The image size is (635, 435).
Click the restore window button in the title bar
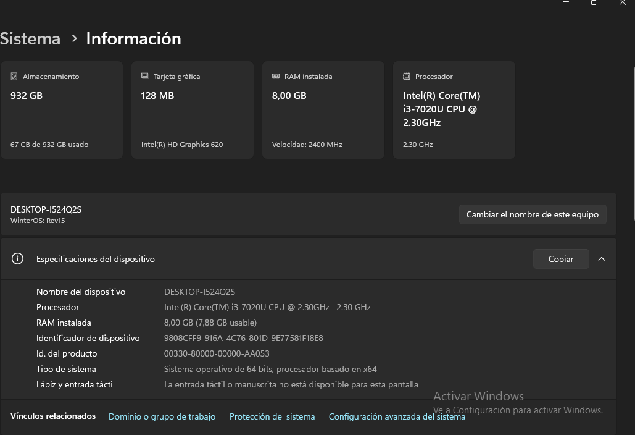coord(594,2)
